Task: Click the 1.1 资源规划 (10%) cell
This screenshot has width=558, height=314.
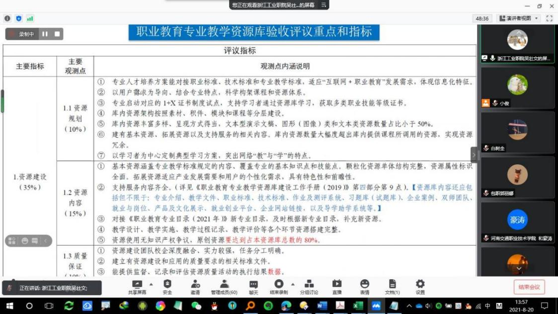Action: (x=75, y=118)
